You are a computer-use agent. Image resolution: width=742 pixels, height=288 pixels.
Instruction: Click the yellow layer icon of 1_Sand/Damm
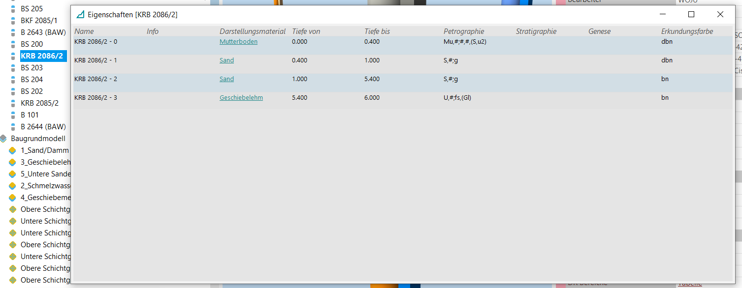(13, 150)
